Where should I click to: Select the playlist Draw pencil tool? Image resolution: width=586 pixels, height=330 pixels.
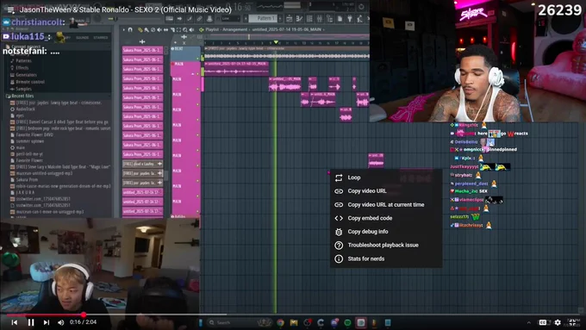140,29
